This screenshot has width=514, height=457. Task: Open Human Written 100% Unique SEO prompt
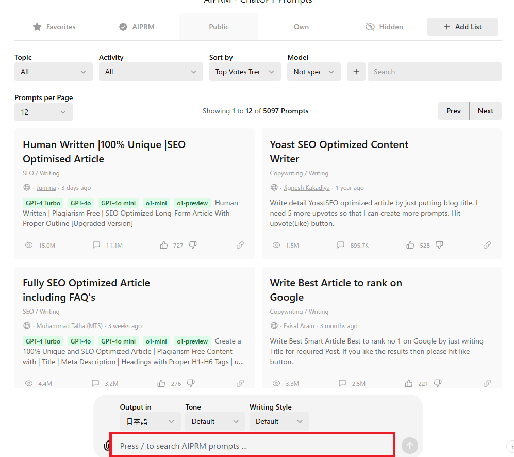104,152
